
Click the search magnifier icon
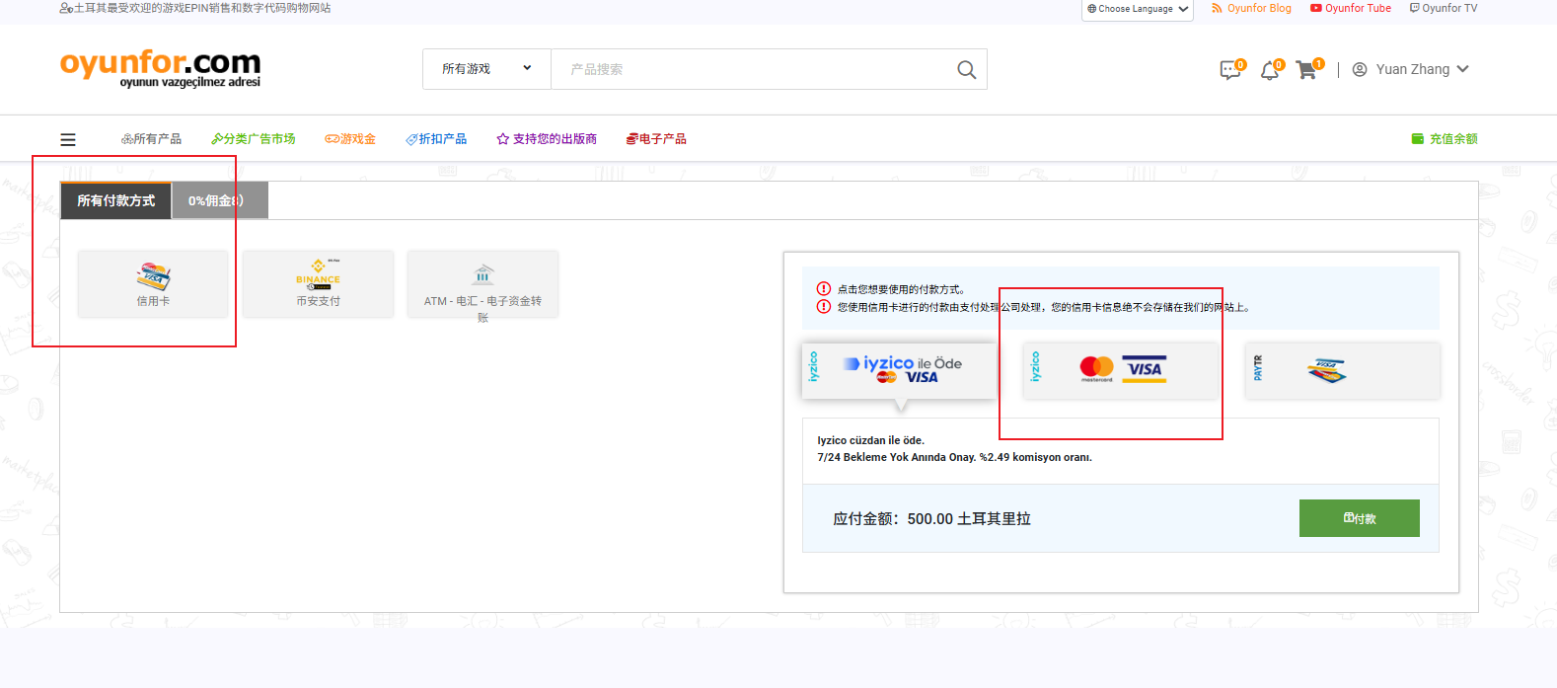[x=967, y=69]
